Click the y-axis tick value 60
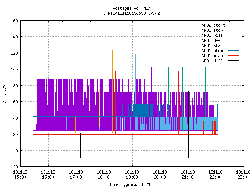This screenshot has width=251, height=188. [x=15, y=102]
